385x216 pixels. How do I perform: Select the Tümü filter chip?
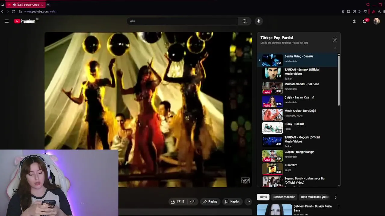point(263,197)
